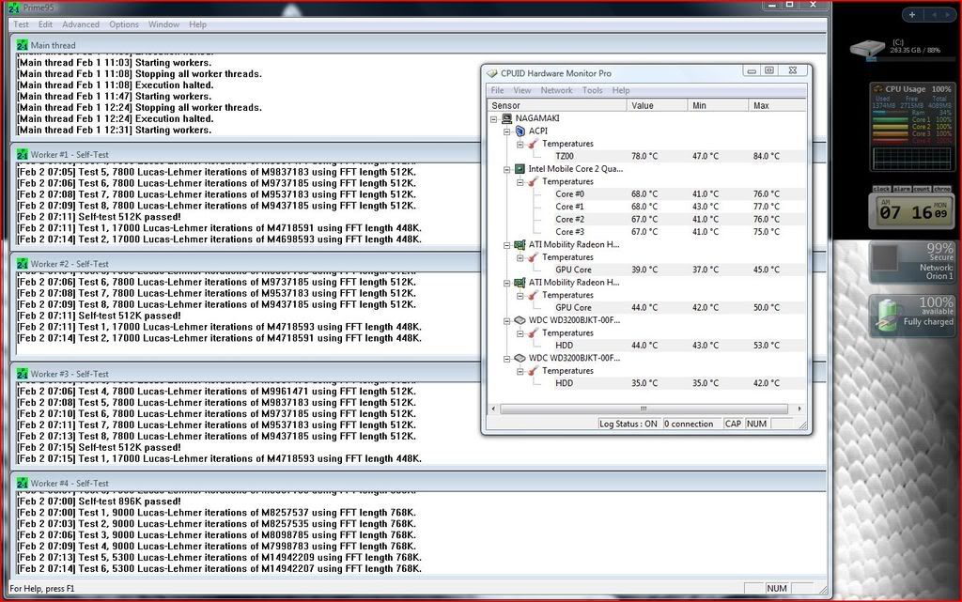Viewport: 962px width, 602px height.
Task: Click the small icon beside CPU Usage gadget title
Action: click(x=878, y=89)
